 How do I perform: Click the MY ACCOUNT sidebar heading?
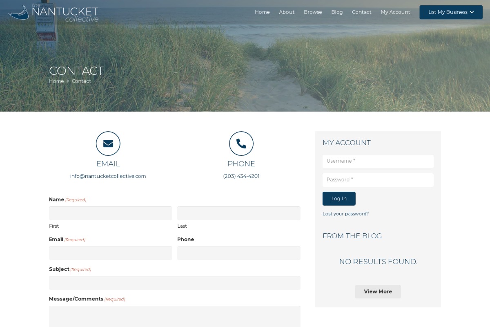pos(347,143)
